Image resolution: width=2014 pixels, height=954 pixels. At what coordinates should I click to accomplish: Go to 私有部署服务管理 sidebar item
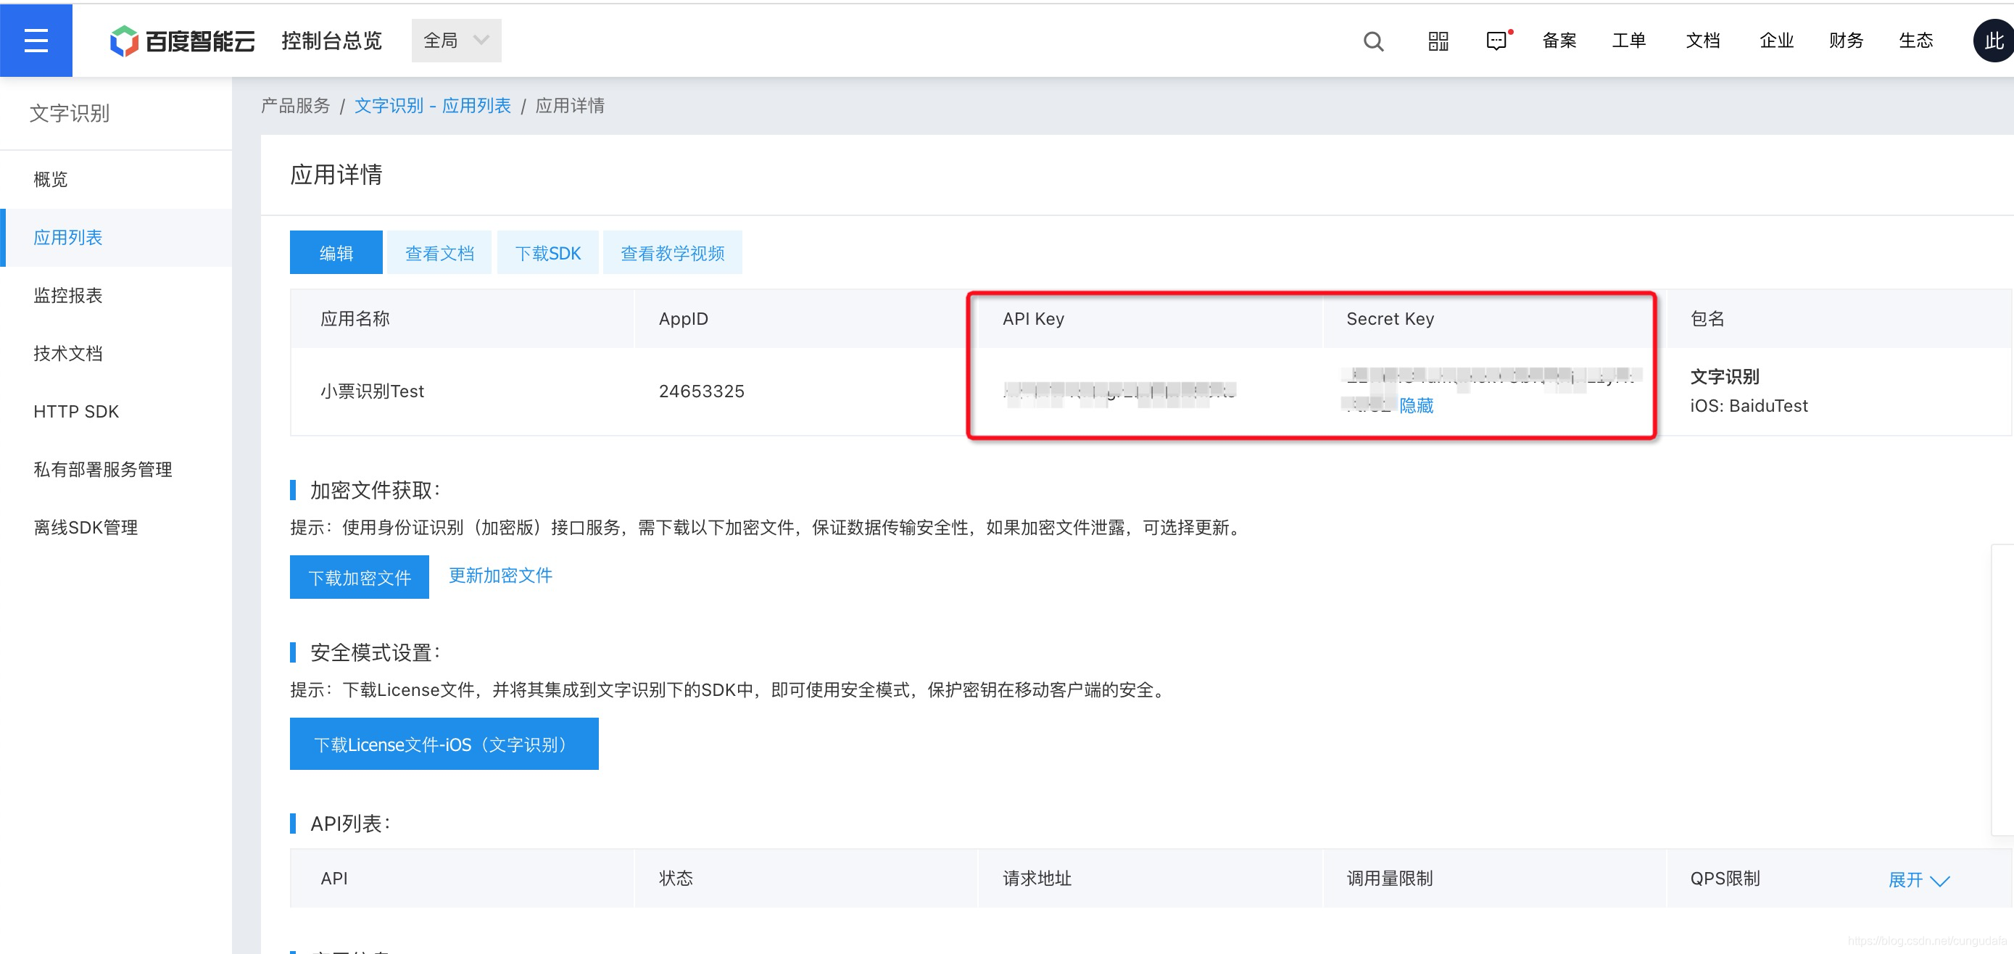(102, 469)
